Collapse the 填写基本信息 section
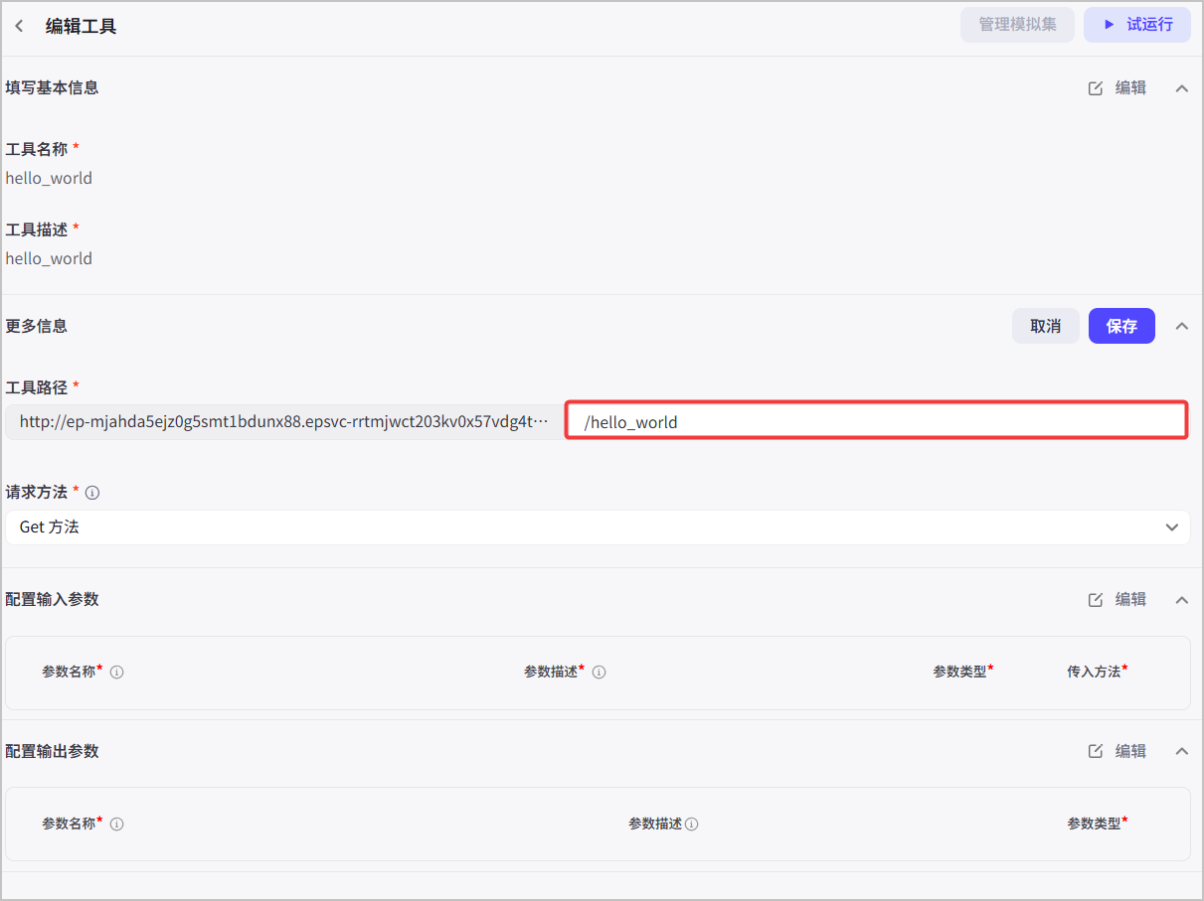The image size is (1204, 901). tap(1182, 88)
